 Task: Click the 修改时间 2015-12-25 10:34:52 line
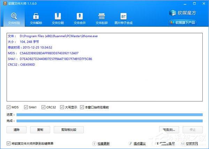(30, 48)
